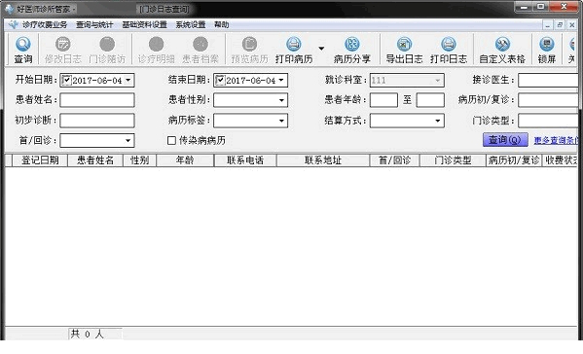The width and height of the screenshot is (583, 354).
Task: Open the 结束日期 date picker arrow
Action: (281, 81)
